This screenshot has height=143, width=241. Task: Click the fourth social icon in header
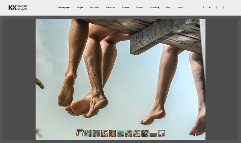point(223,7)
